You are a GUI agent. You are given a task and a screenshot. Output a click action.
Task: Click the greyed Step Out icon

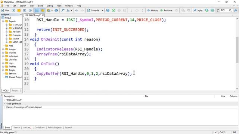tap(143, 10)
